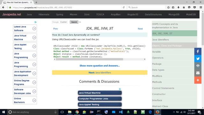Click the AdChoices icon above bottom ads
204x115 pixels.
[x=120, y=89]
